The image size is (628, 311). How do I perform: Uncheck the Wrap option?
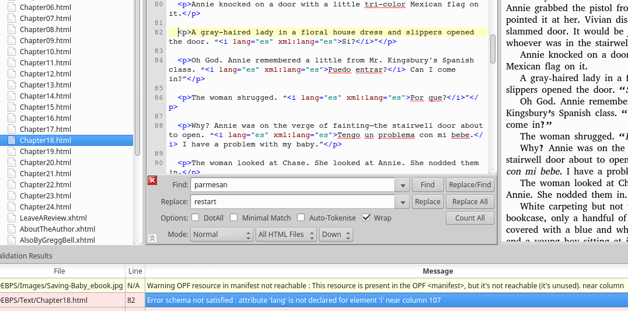tap(366, 218)
